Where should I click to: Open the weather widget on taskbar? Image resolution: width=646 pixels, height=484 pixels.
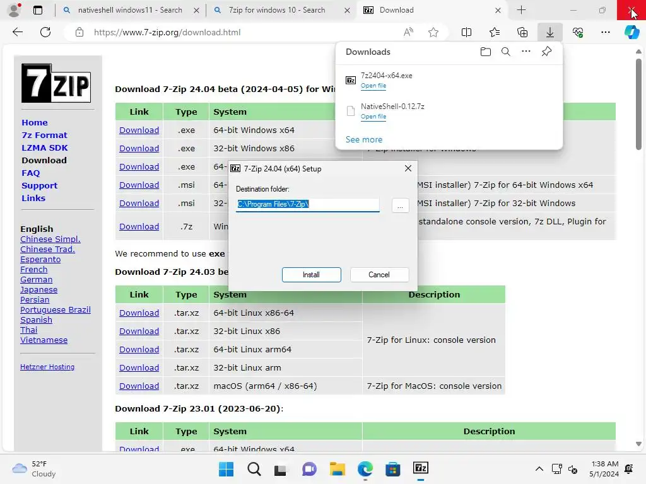pos(34,469)
